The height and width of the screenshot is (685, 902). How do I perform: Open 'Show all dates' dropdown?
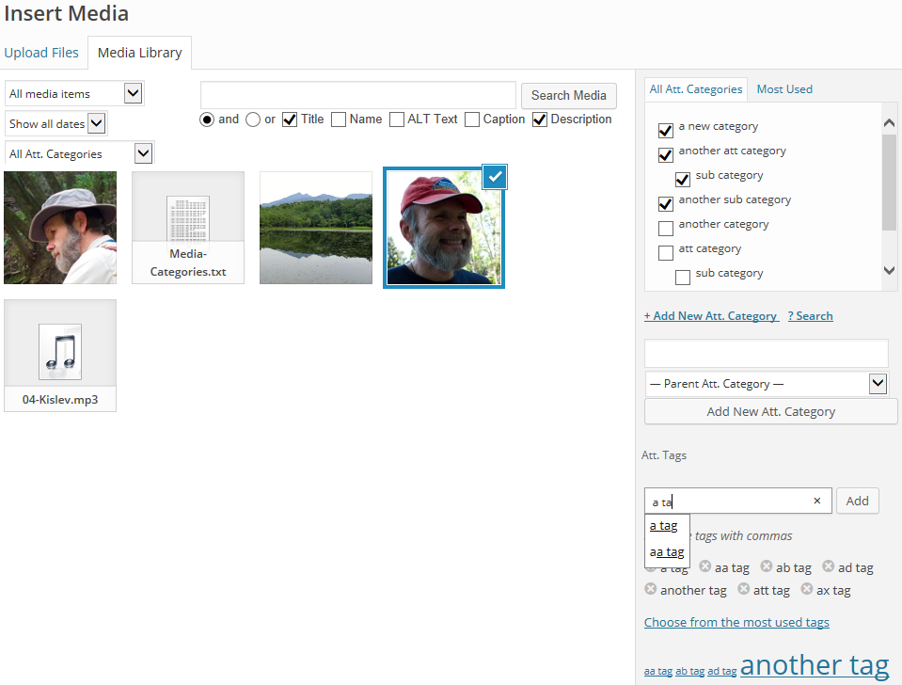click(55, 123)
